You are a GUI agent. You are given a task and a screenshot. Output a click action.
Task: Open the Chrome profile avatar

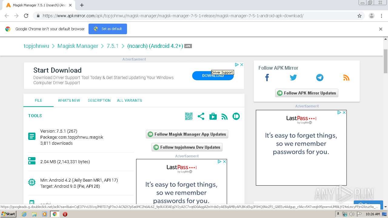click(372, 16)
